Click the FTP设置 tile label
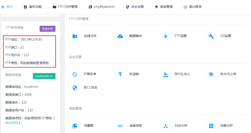This screenshot has width=251, height=133. click(181, 36)
